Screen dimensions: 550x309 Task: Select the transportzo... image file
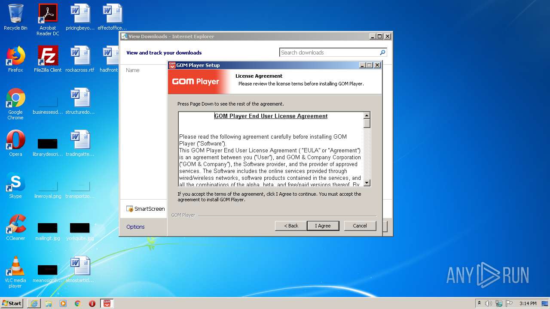tap(80, 189)
